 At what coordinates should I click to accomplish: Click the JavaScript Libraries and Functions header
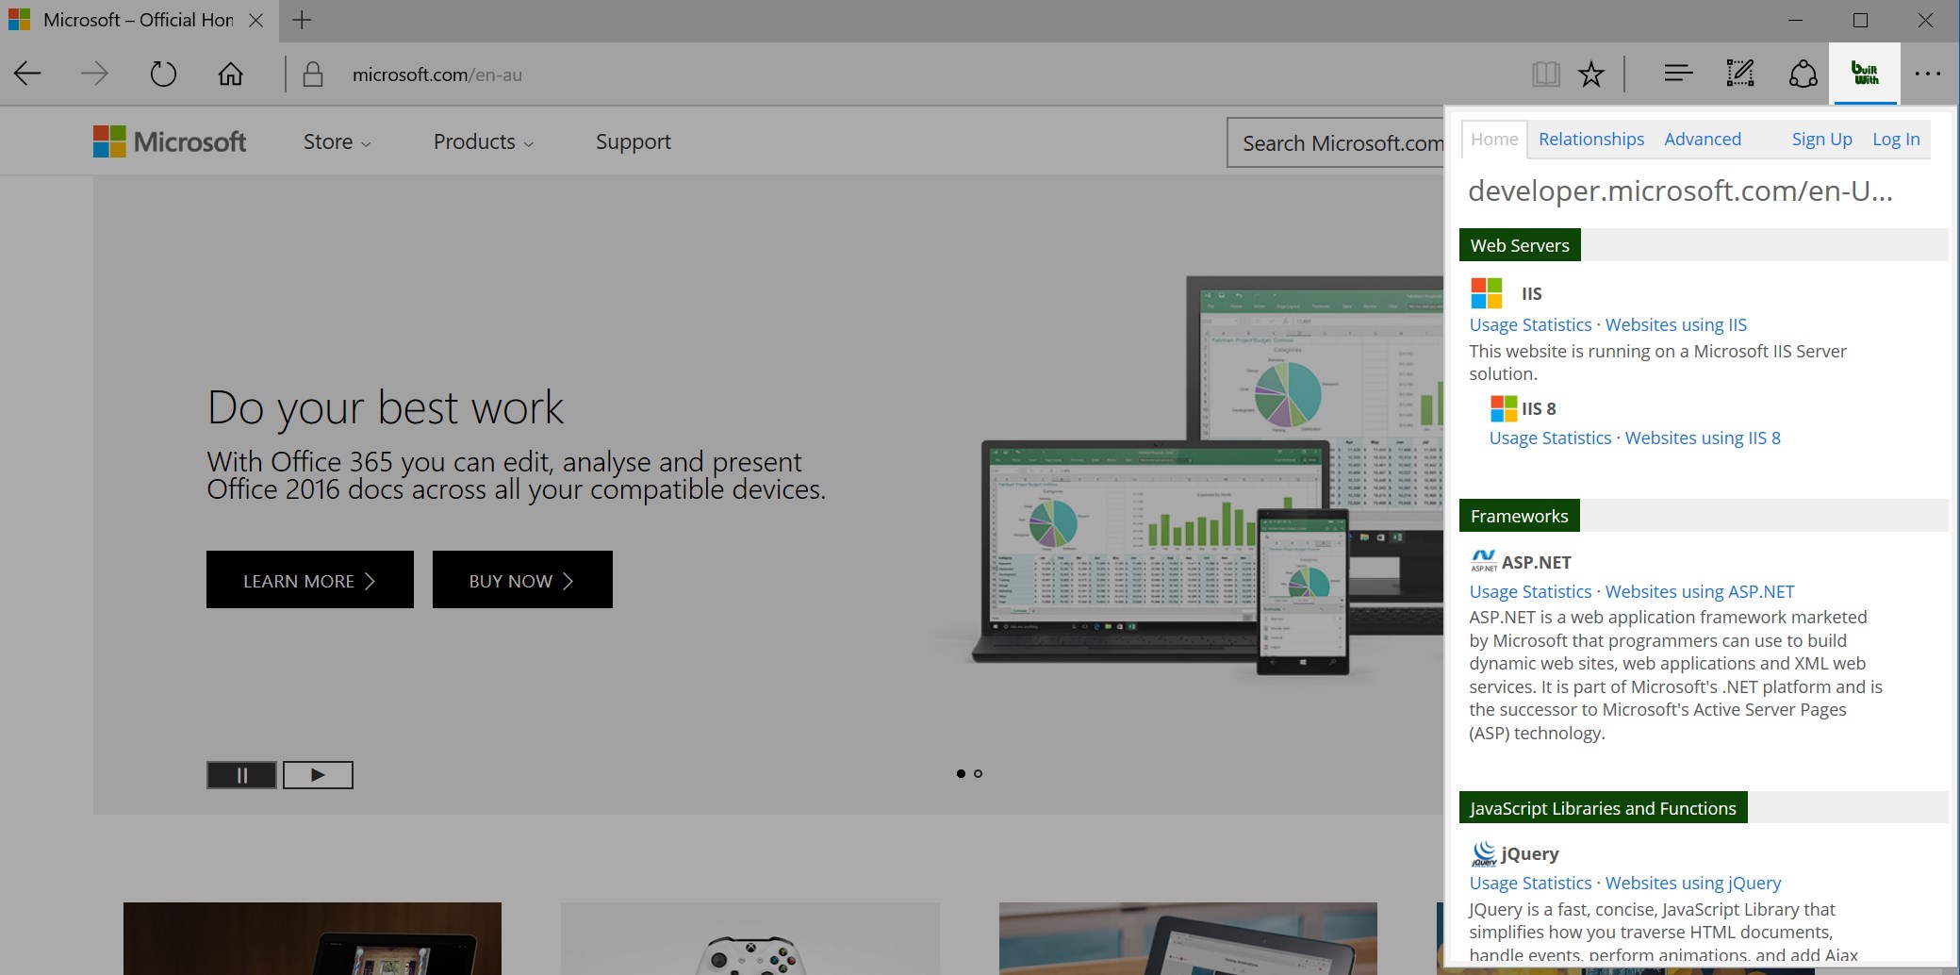[1603, 808]
